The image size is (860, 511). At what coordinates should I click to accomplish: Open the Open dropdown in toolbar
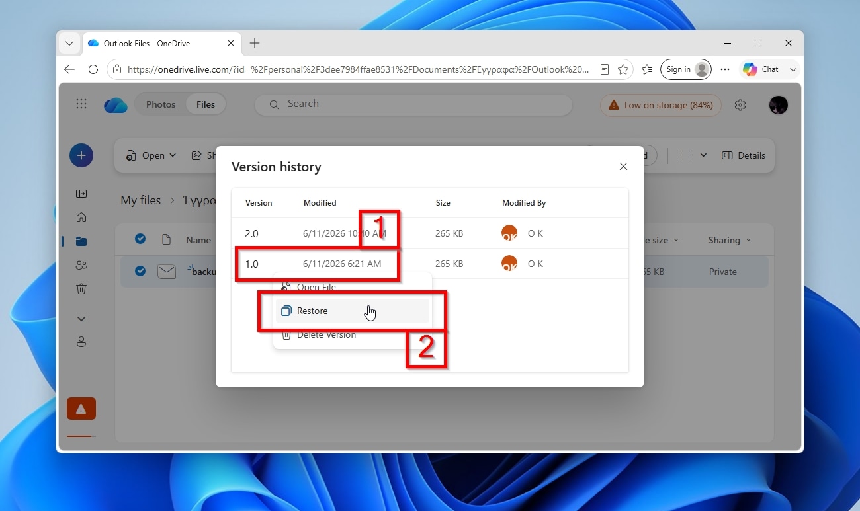pyautogui.click(x=151, y=155)
